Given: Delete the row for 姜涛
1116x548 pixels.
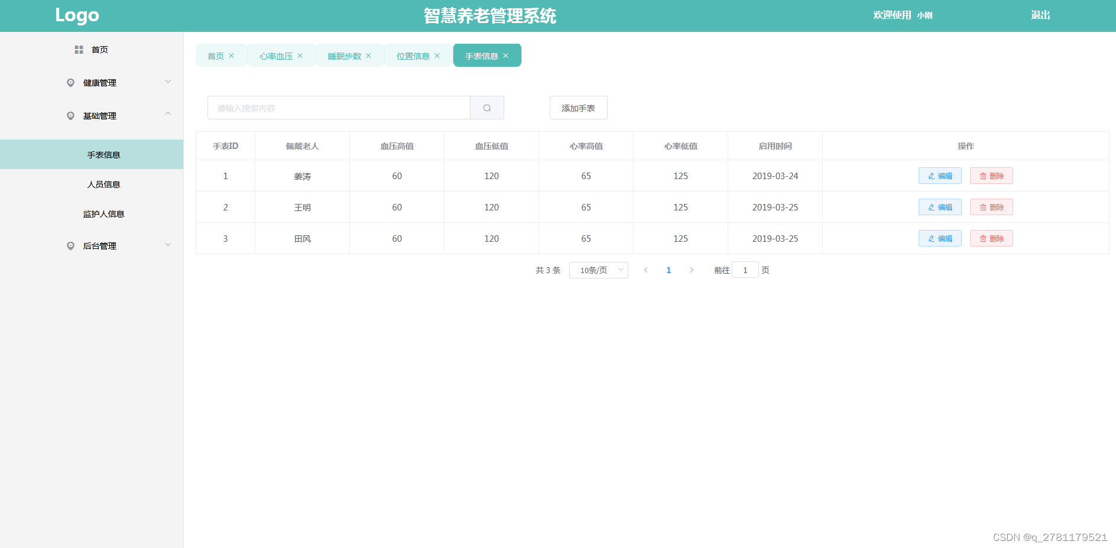Looking at the screenshot, I should pyautogui.click(x=991, y=176).
